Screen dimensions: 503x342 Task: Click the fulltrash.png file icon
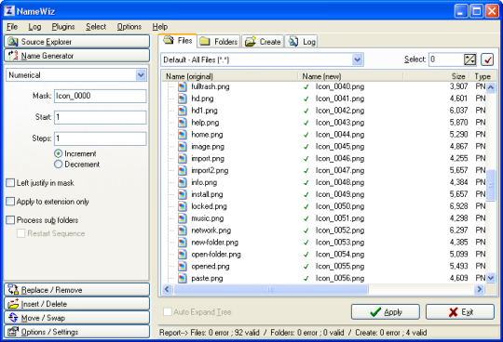183,86
